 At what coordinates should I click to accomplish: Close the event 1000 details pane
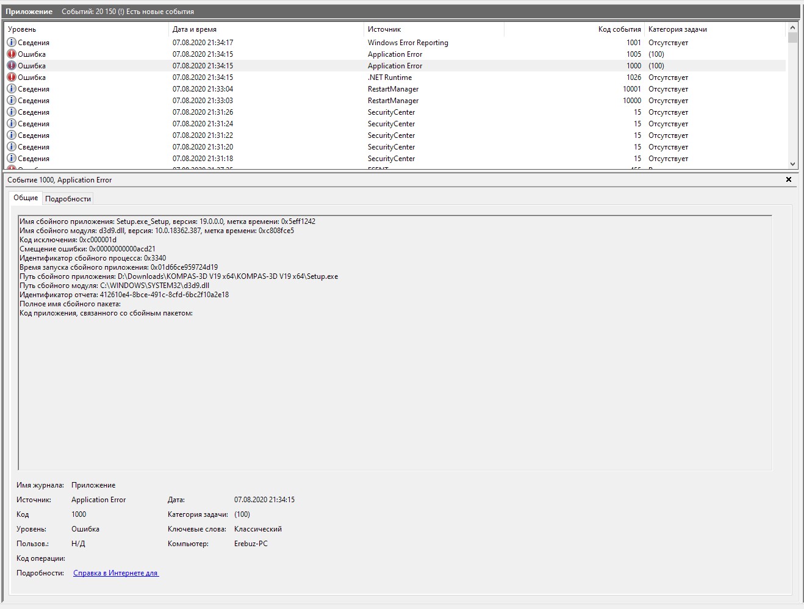[789, 179]
